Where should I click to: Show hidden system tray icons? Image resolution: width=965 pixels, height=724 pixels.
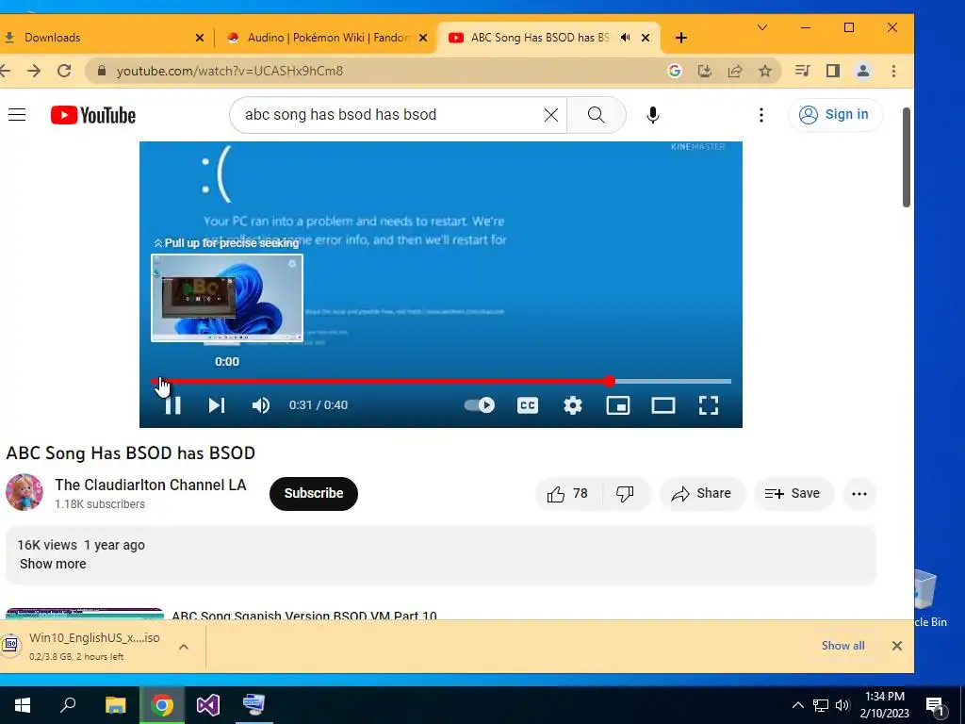(797, 705)
